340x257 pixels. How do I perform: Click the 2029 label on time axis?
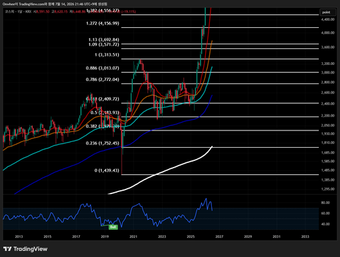248,236
